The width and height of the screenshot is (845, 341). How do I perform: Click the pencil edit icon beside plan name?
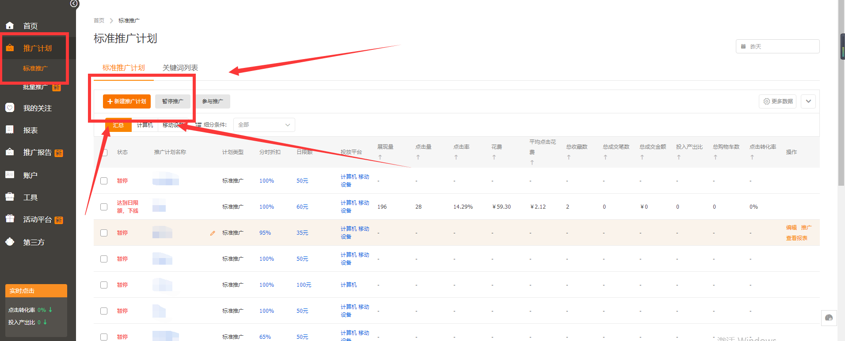tap(213, 233)
